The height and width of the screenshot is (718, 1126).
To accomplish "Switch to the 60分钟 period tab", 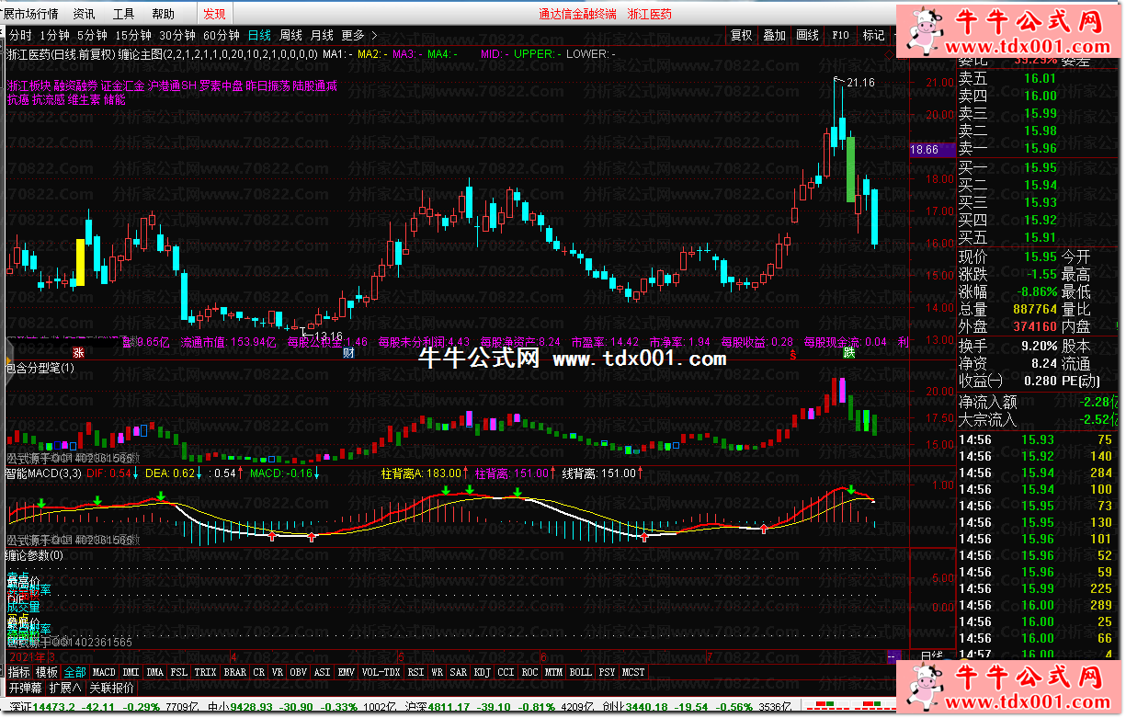I will pyautogui.click(x=222, y=35).
